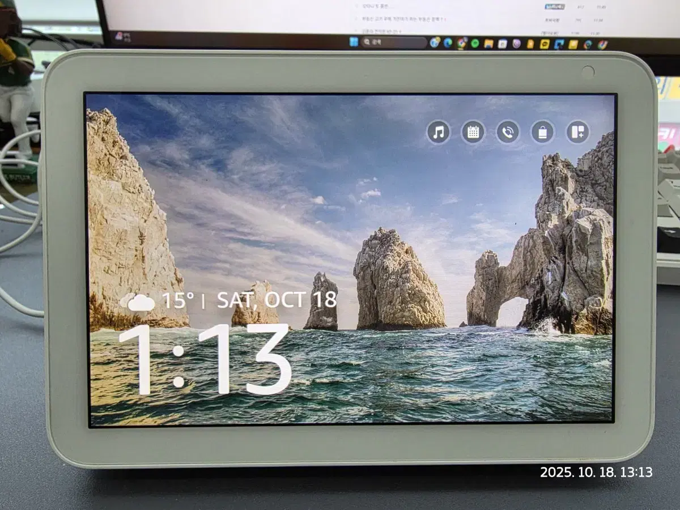The height and width of the screenshot is (510, 680).
Task: Open the Calendar shortcut icon
Action: pos(473,133)
